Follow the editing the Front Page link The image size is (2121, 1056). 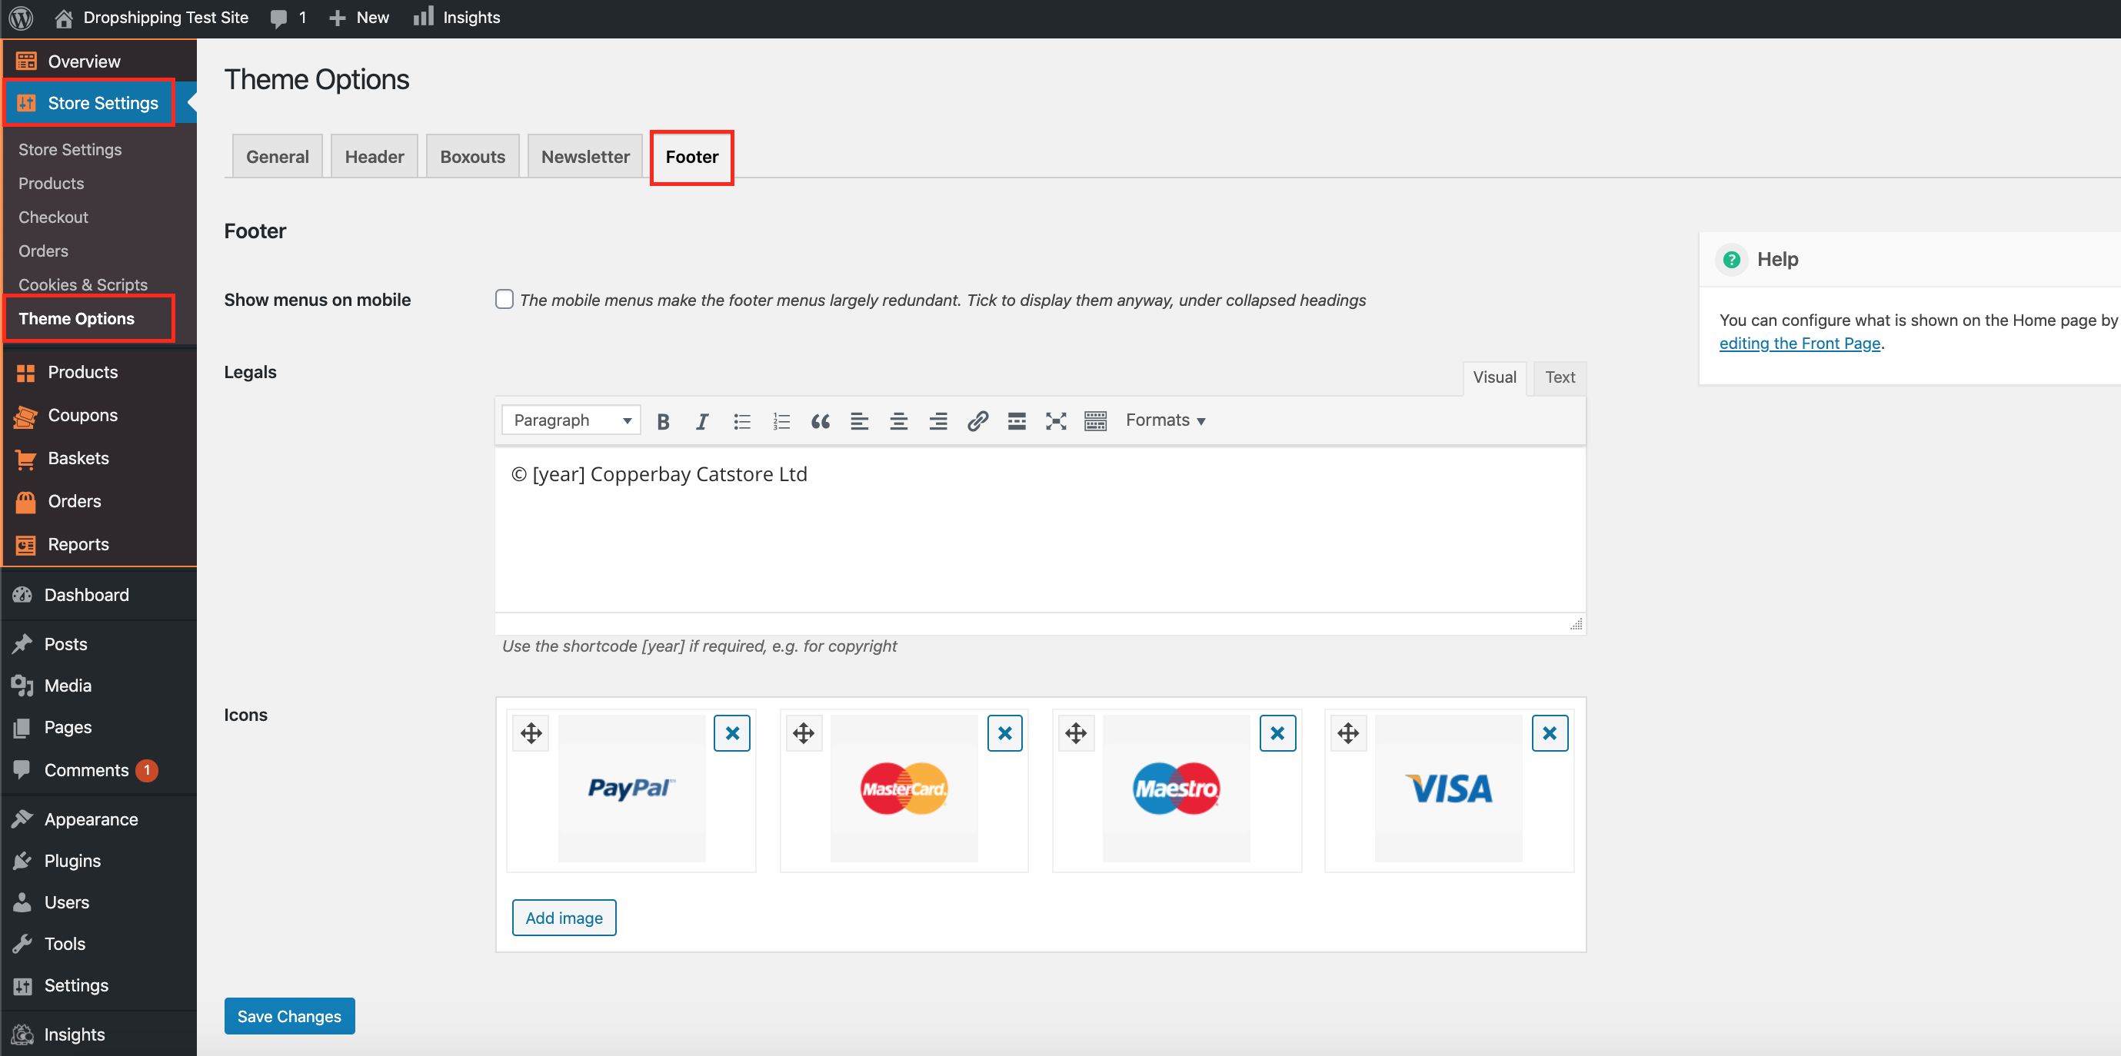pyautogui.click(x=1799, y=344)
